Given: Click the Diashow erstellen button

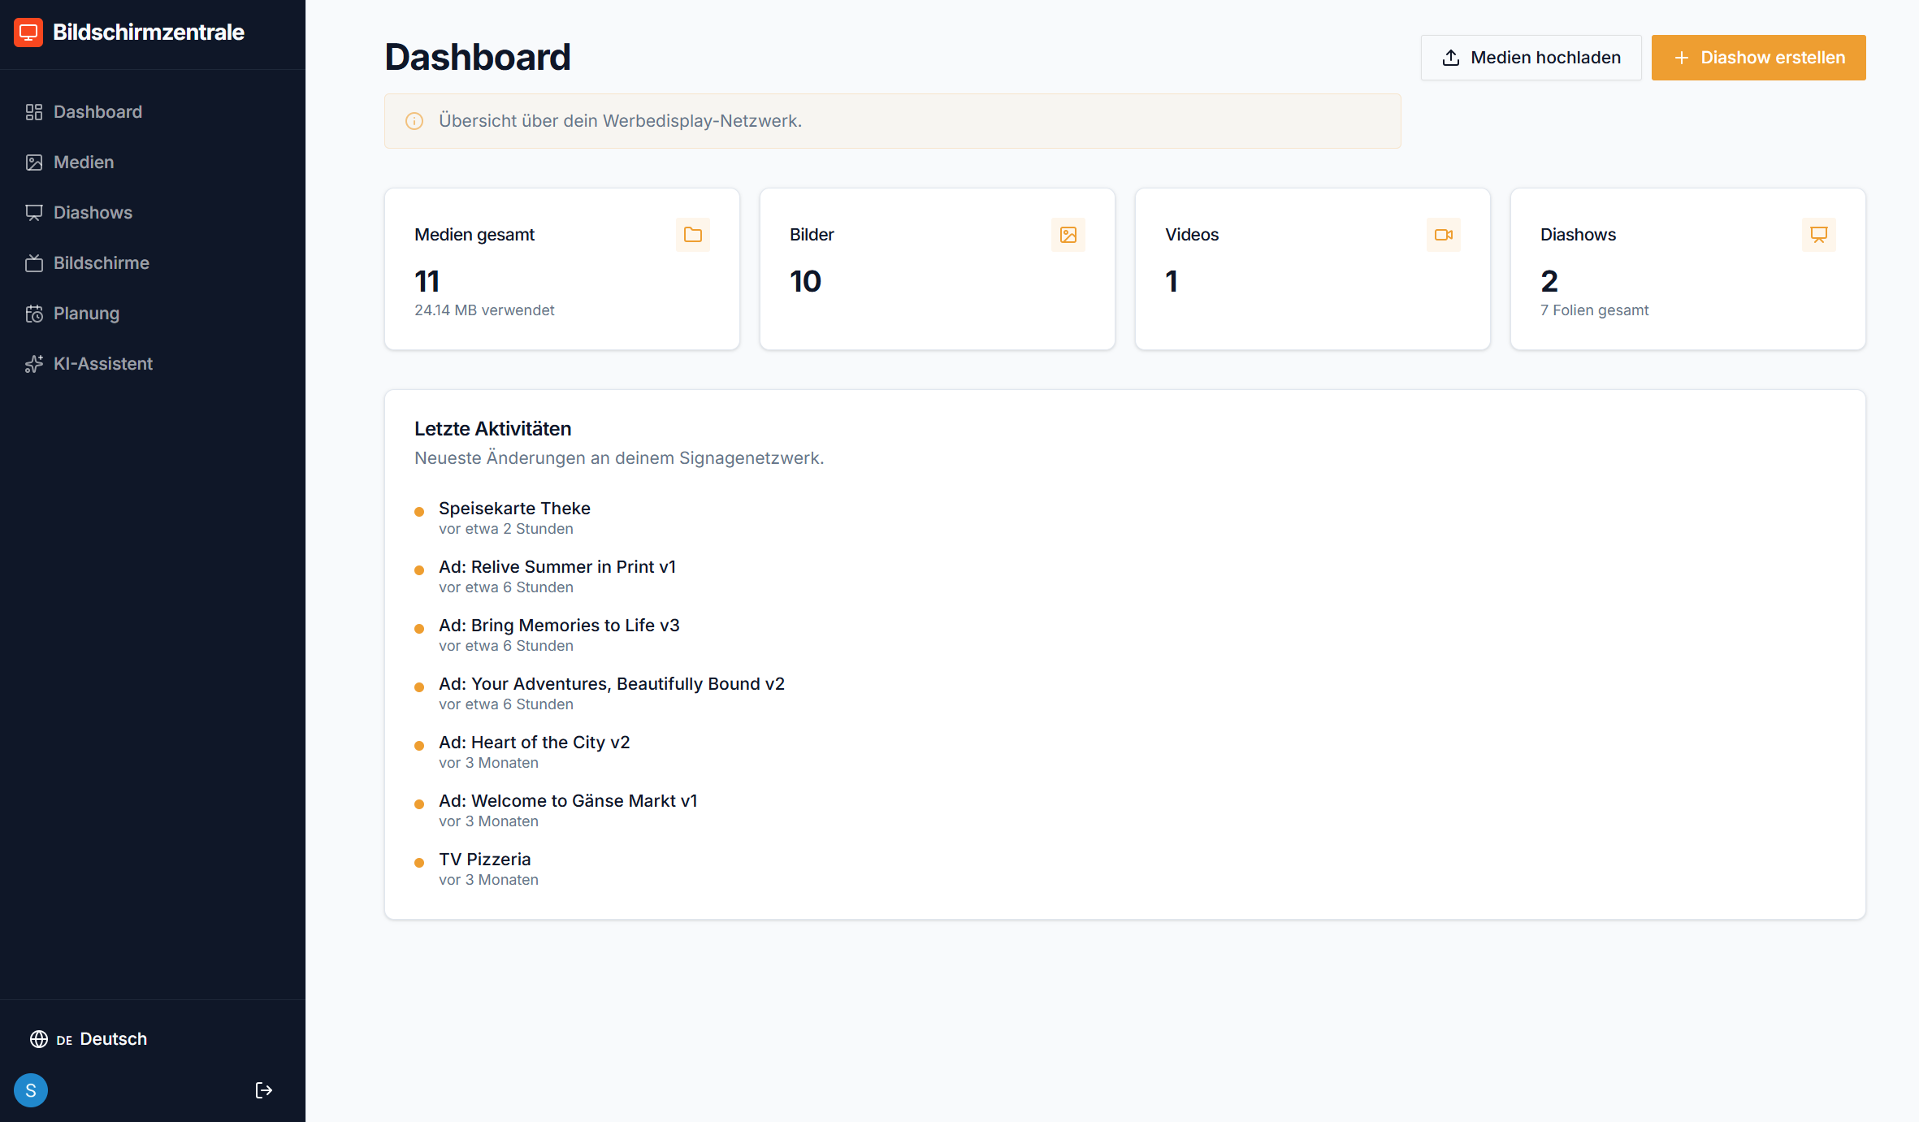Looking at the screenshot, I should point(1758,58).
